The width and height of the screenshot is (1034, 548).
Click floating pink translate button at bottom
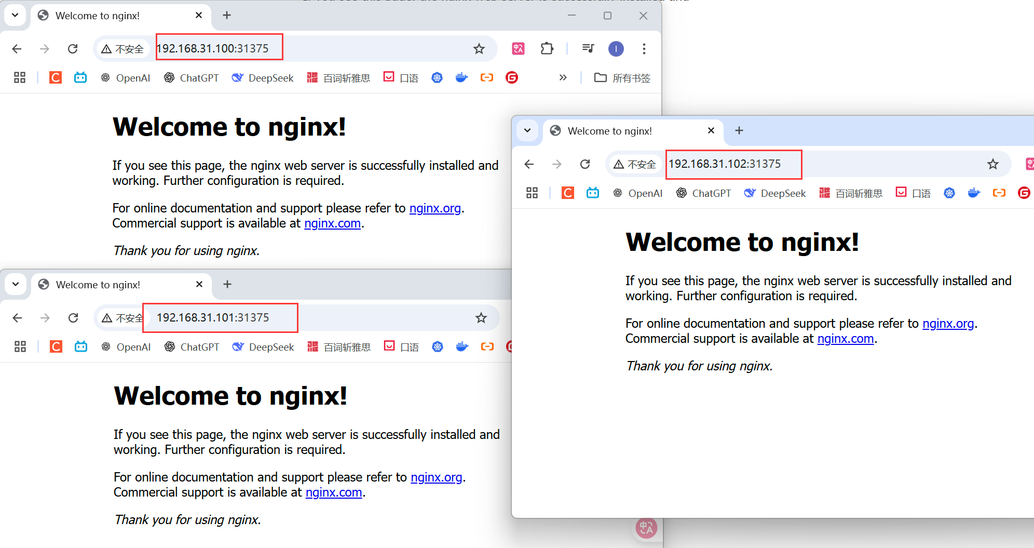646,528
